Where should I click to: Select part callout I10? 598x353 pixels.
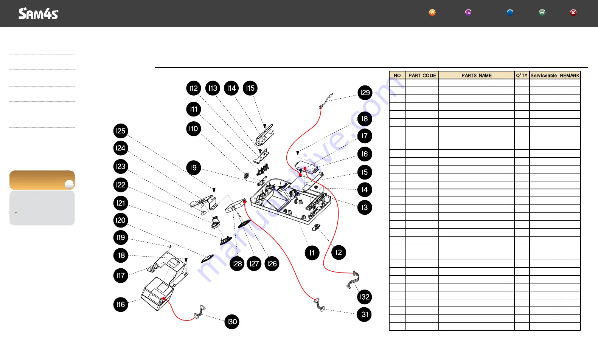click(194, 129)
